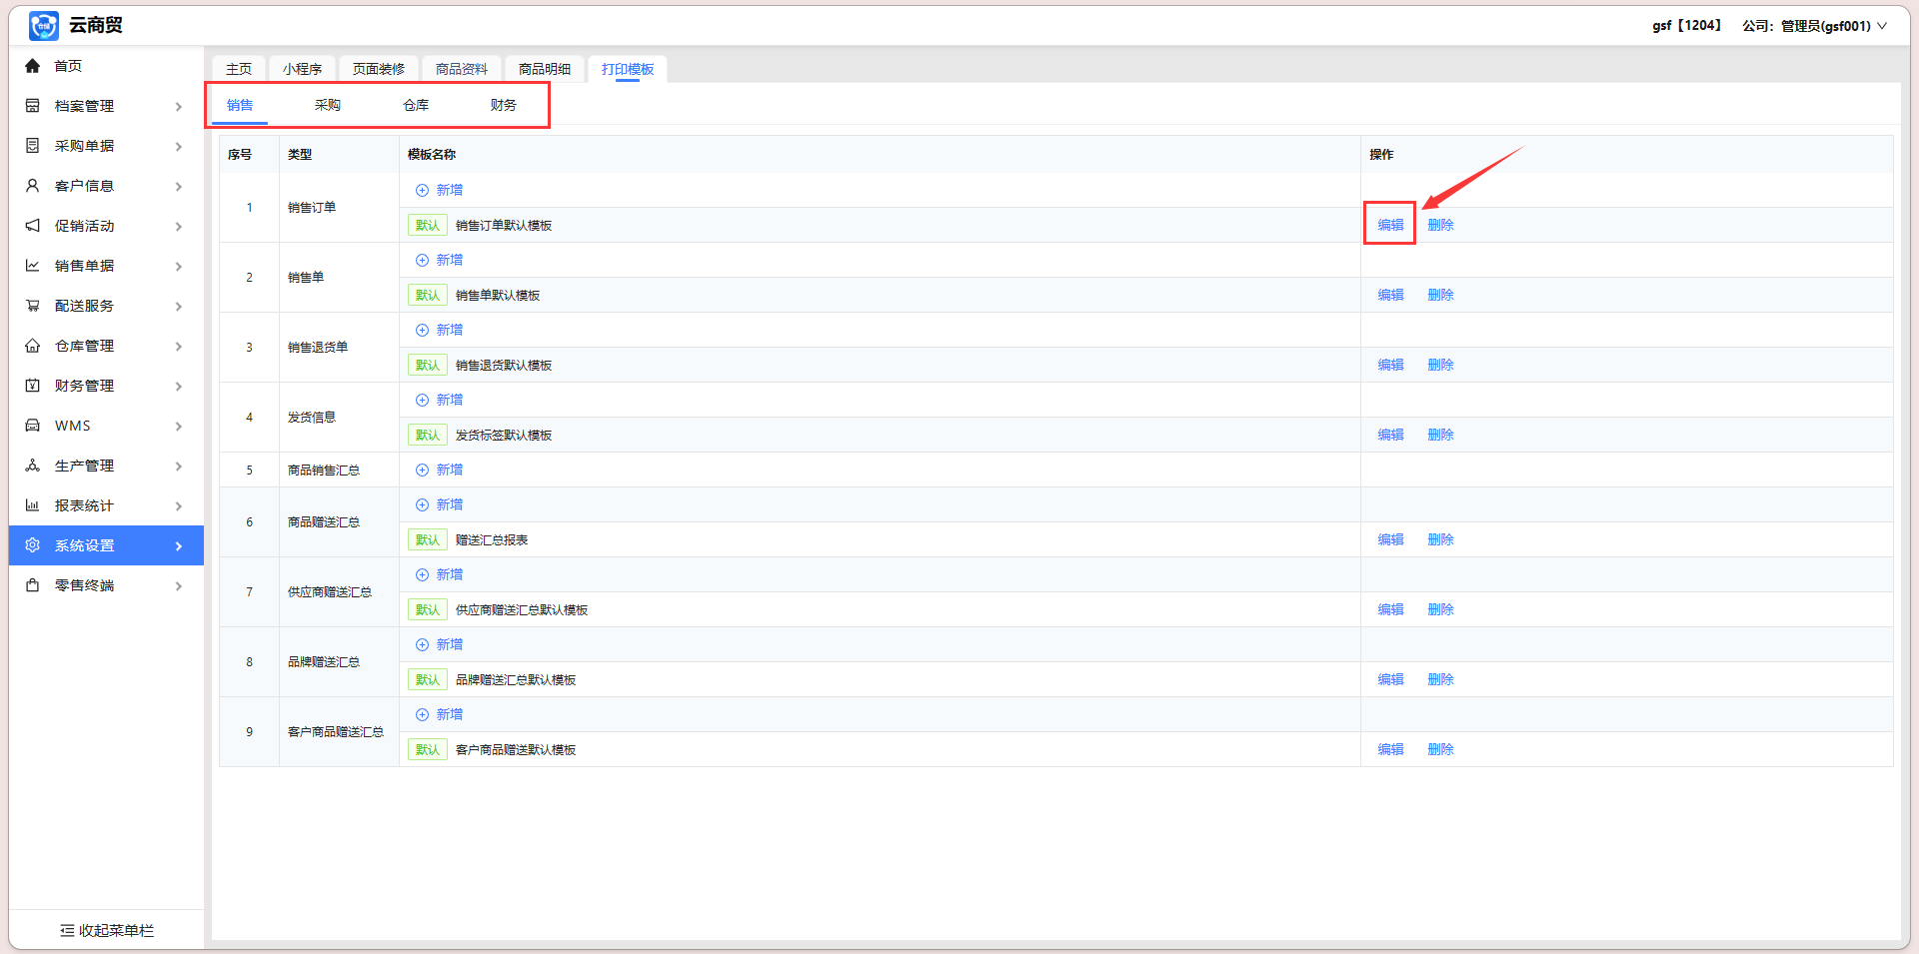Viewport: 1919px width, 954px height.
Task: Click the 采购单据 document icon
Action: [x=33, y=146]
